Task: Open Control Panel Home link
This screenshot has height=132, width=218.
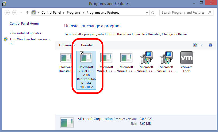Action: click(24, 24)
